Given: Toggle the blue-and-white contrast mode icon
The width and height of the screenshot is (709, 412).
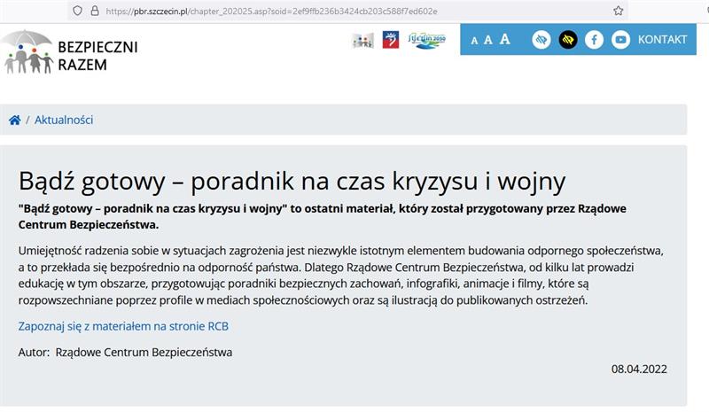Looking at the screenshot, I should coord(541,40).
